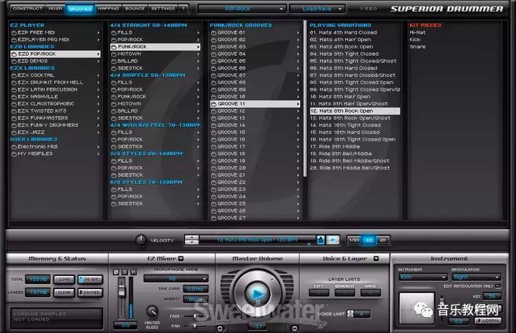Set tempo multiplier to 1/2X

[354, 240]
